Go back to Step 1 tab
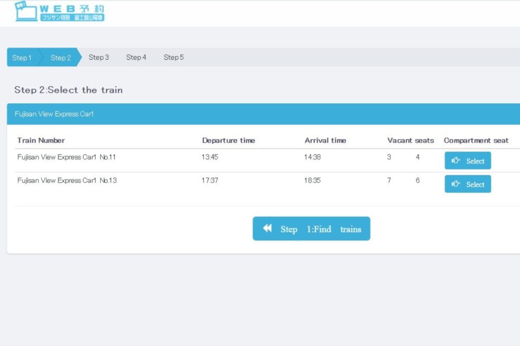This screenshot has width=520, height=346. pyautogui.click(x=22, y=58)
